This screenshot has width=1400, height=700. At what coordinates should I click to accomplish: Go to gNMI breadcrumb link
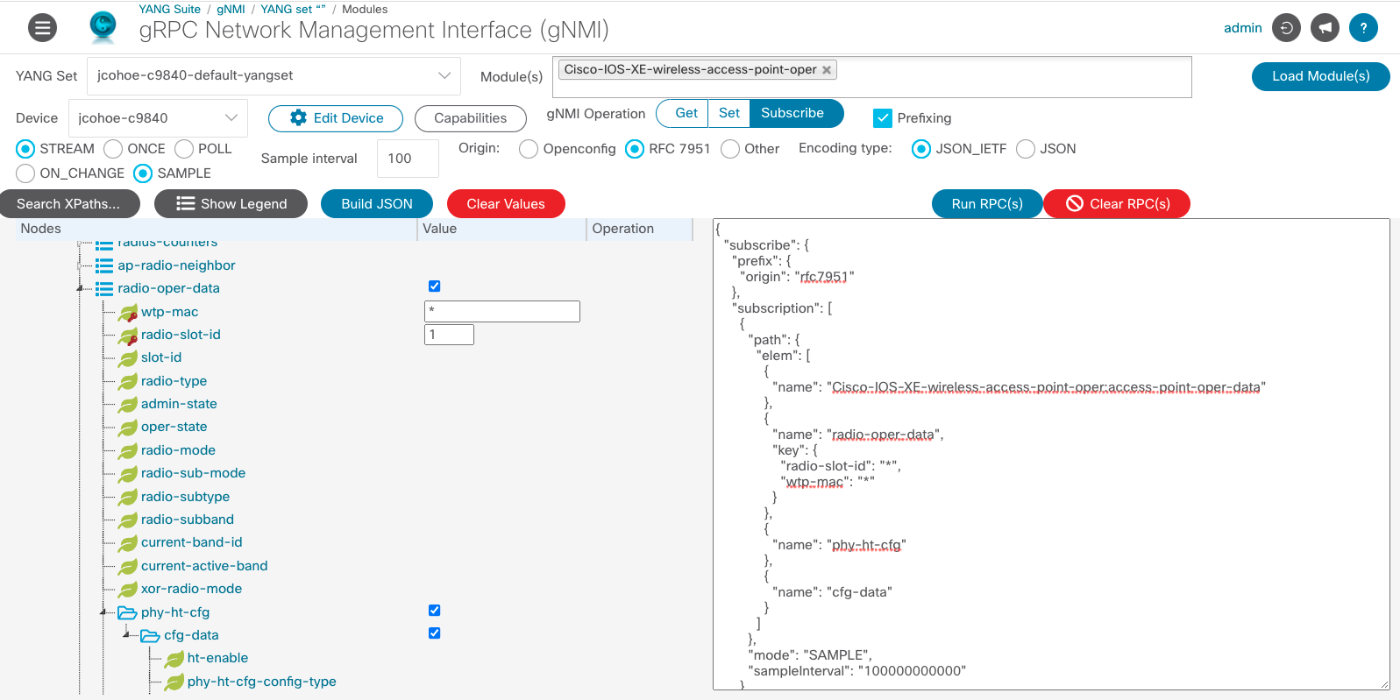click(x=231, y=10)
